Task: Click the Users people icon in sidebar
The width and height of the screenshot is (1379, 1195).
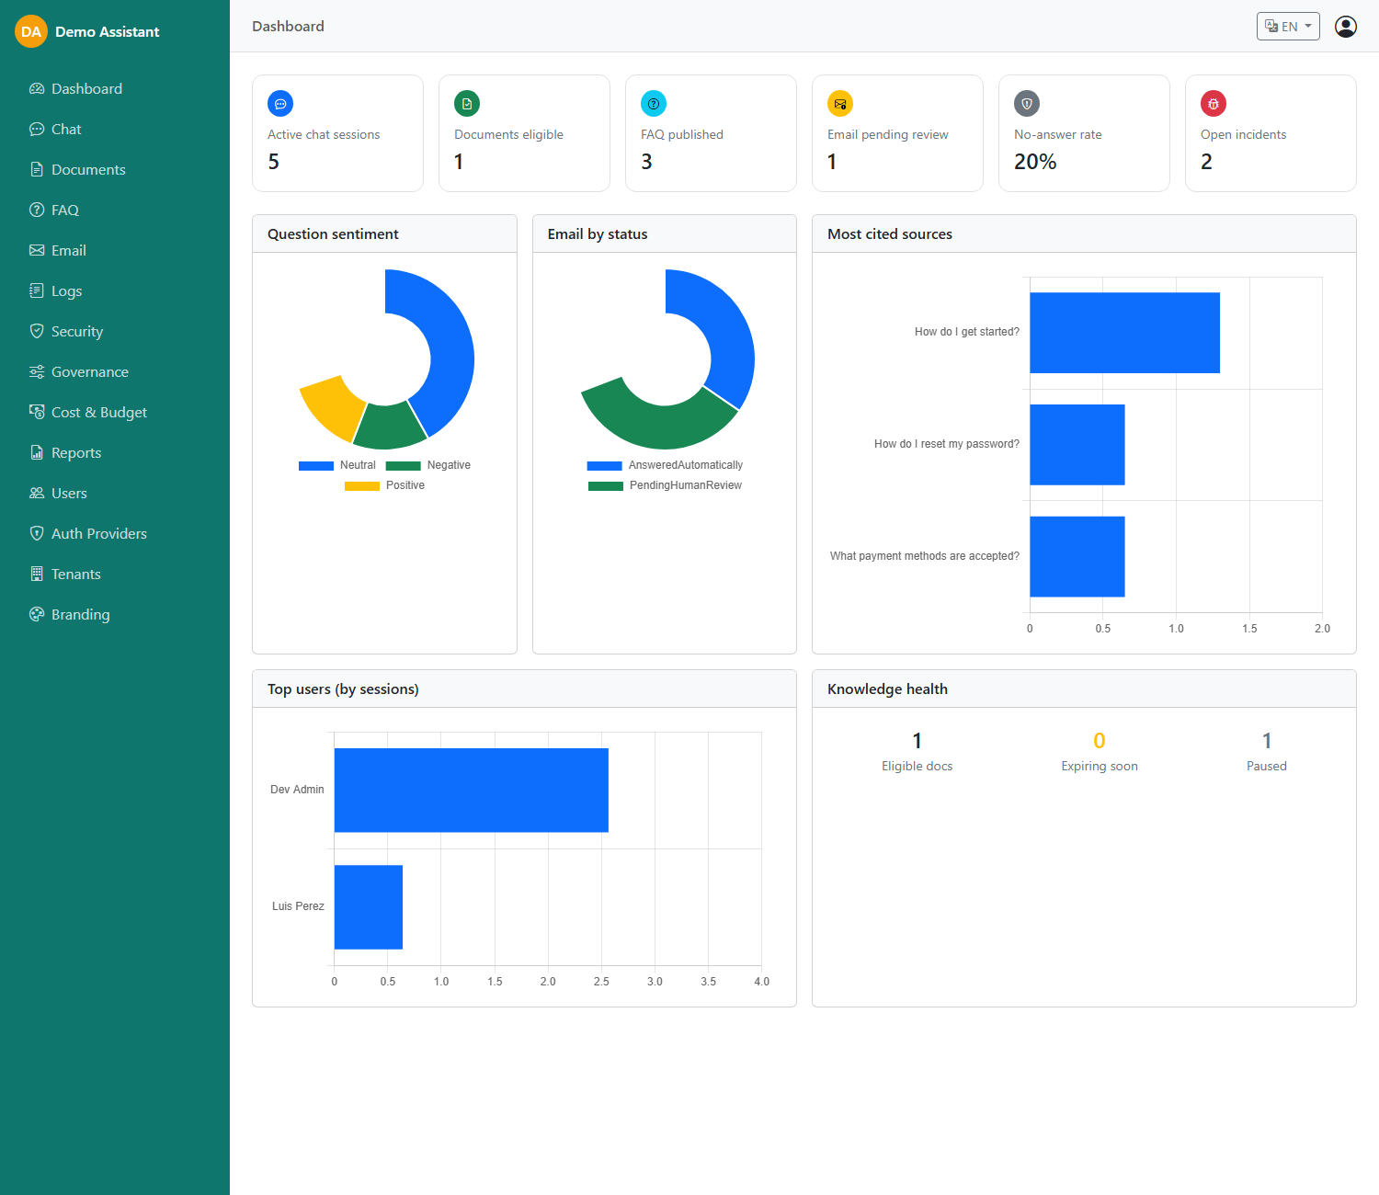Action: 37,494
